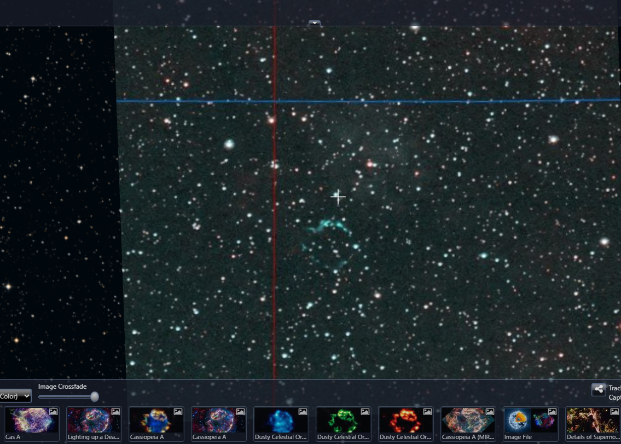Click image icon on red-orange Dusty Celestial thumbnail
Screen dimensions: 621x444
[x=427, y=412]
